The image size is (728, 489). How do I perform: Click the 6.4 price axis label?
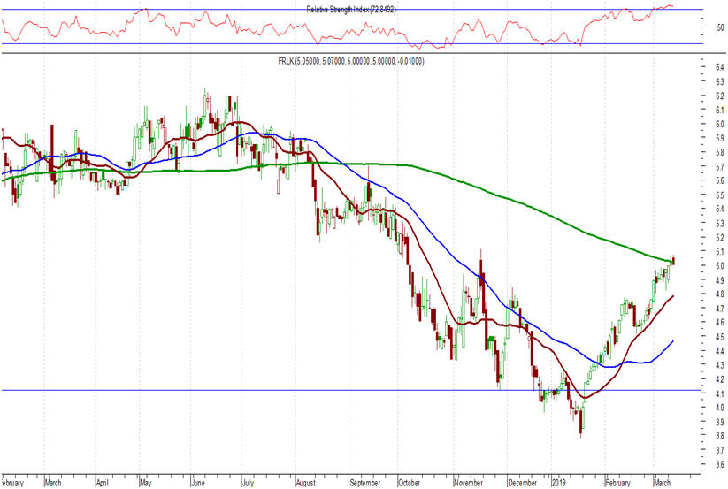(x=720, y=67)
